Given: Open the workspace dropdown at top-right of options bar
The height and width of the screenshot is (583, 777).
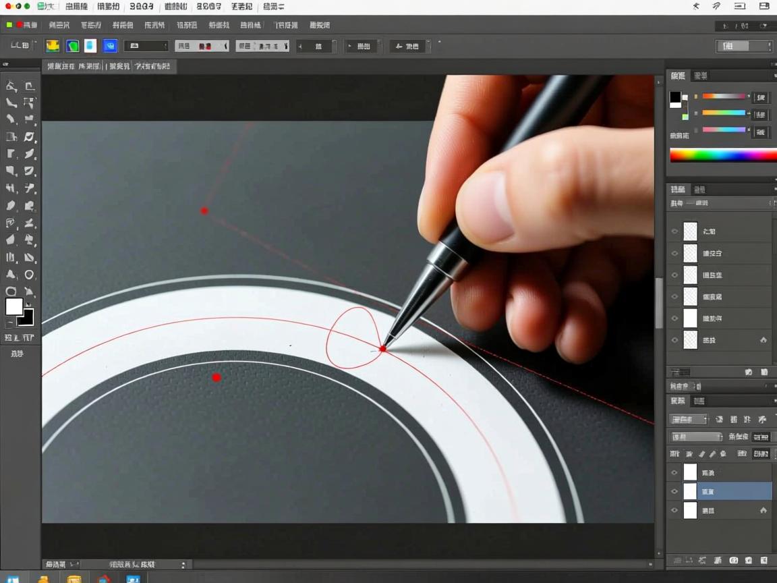Looking at the screenshot, I should [x=743, y=46].
